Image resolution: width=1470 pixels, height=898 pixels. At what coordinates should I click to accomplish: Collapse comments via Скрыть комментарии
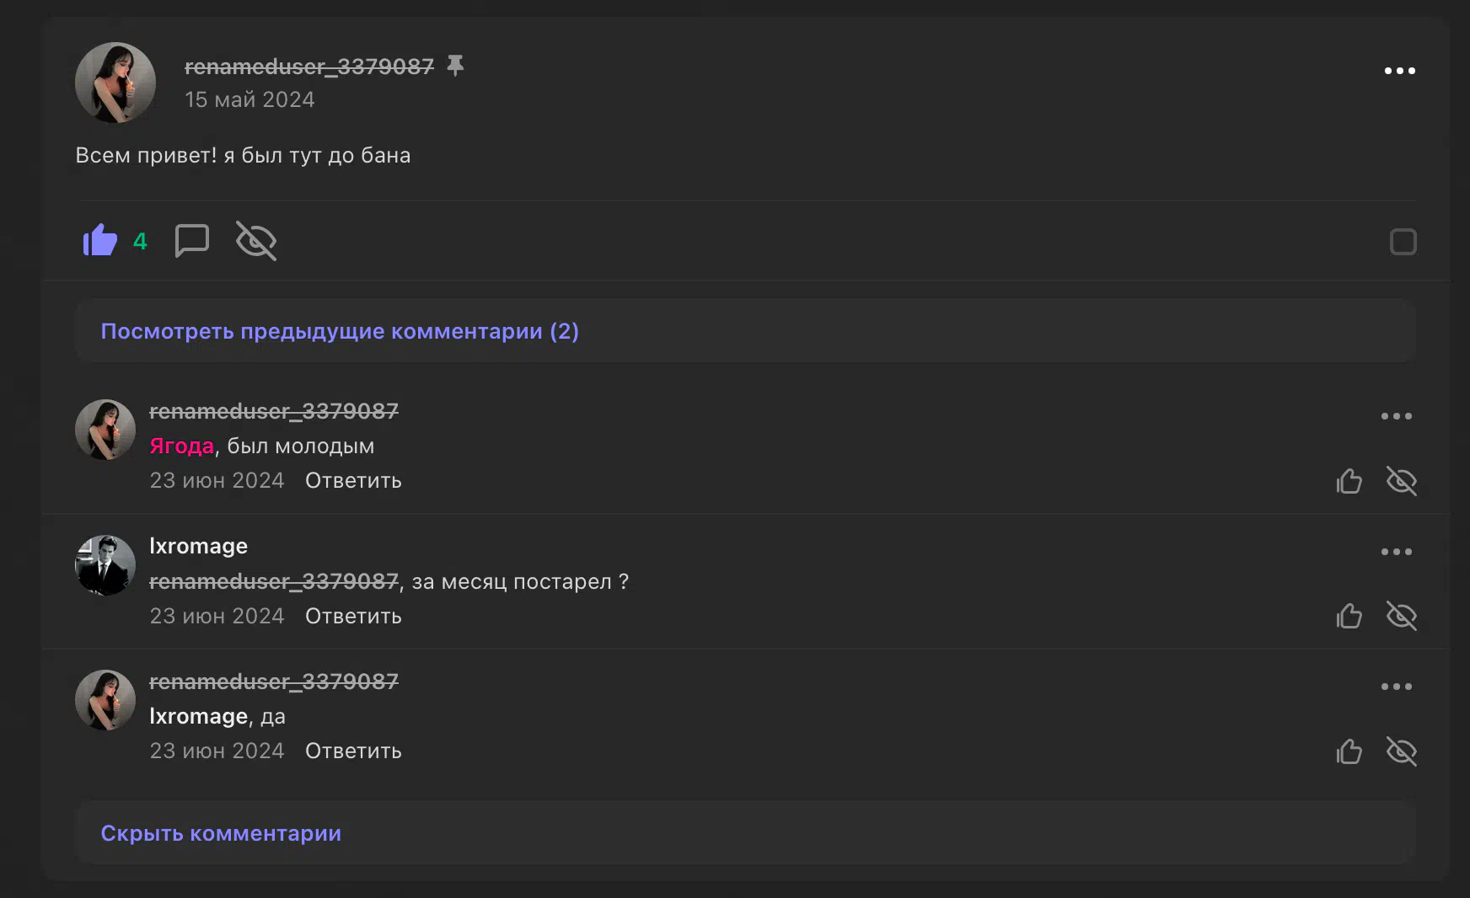221,833
